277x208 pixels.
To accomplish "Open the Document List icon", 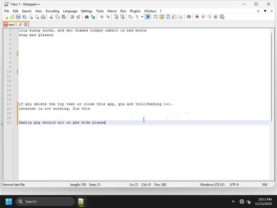I will [168, 17].
